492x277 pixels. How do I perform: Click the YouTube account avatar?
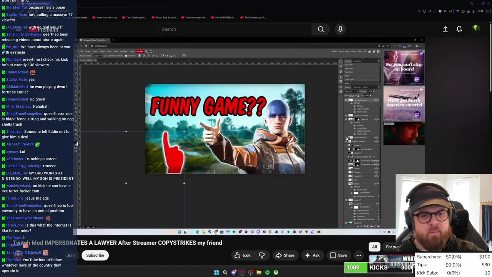(x=475, y=29)
